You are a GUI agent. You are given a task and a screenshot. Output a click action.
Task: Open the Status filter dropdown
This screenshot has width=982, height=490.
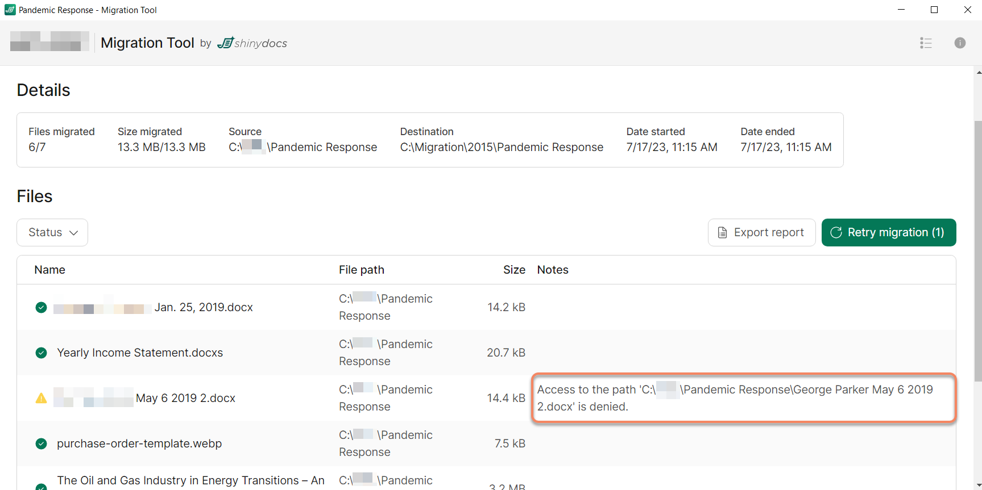(x=52, y=232)
